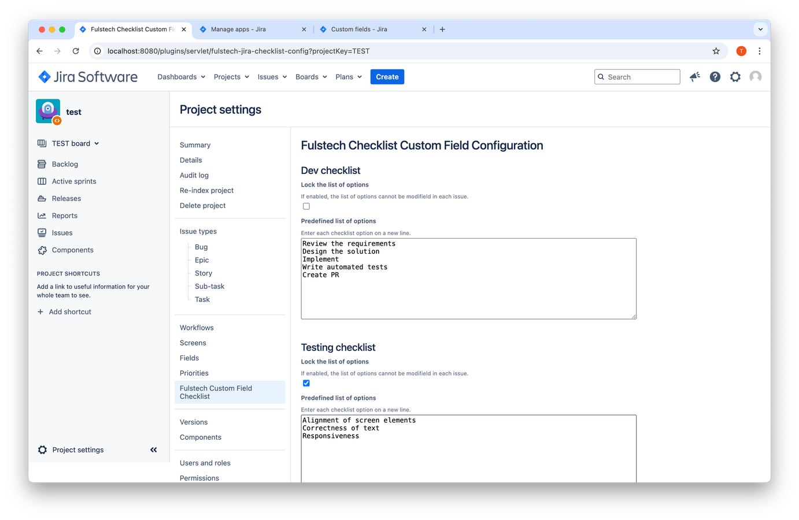Open the user profile avatar icon

(x=756, y=77)
